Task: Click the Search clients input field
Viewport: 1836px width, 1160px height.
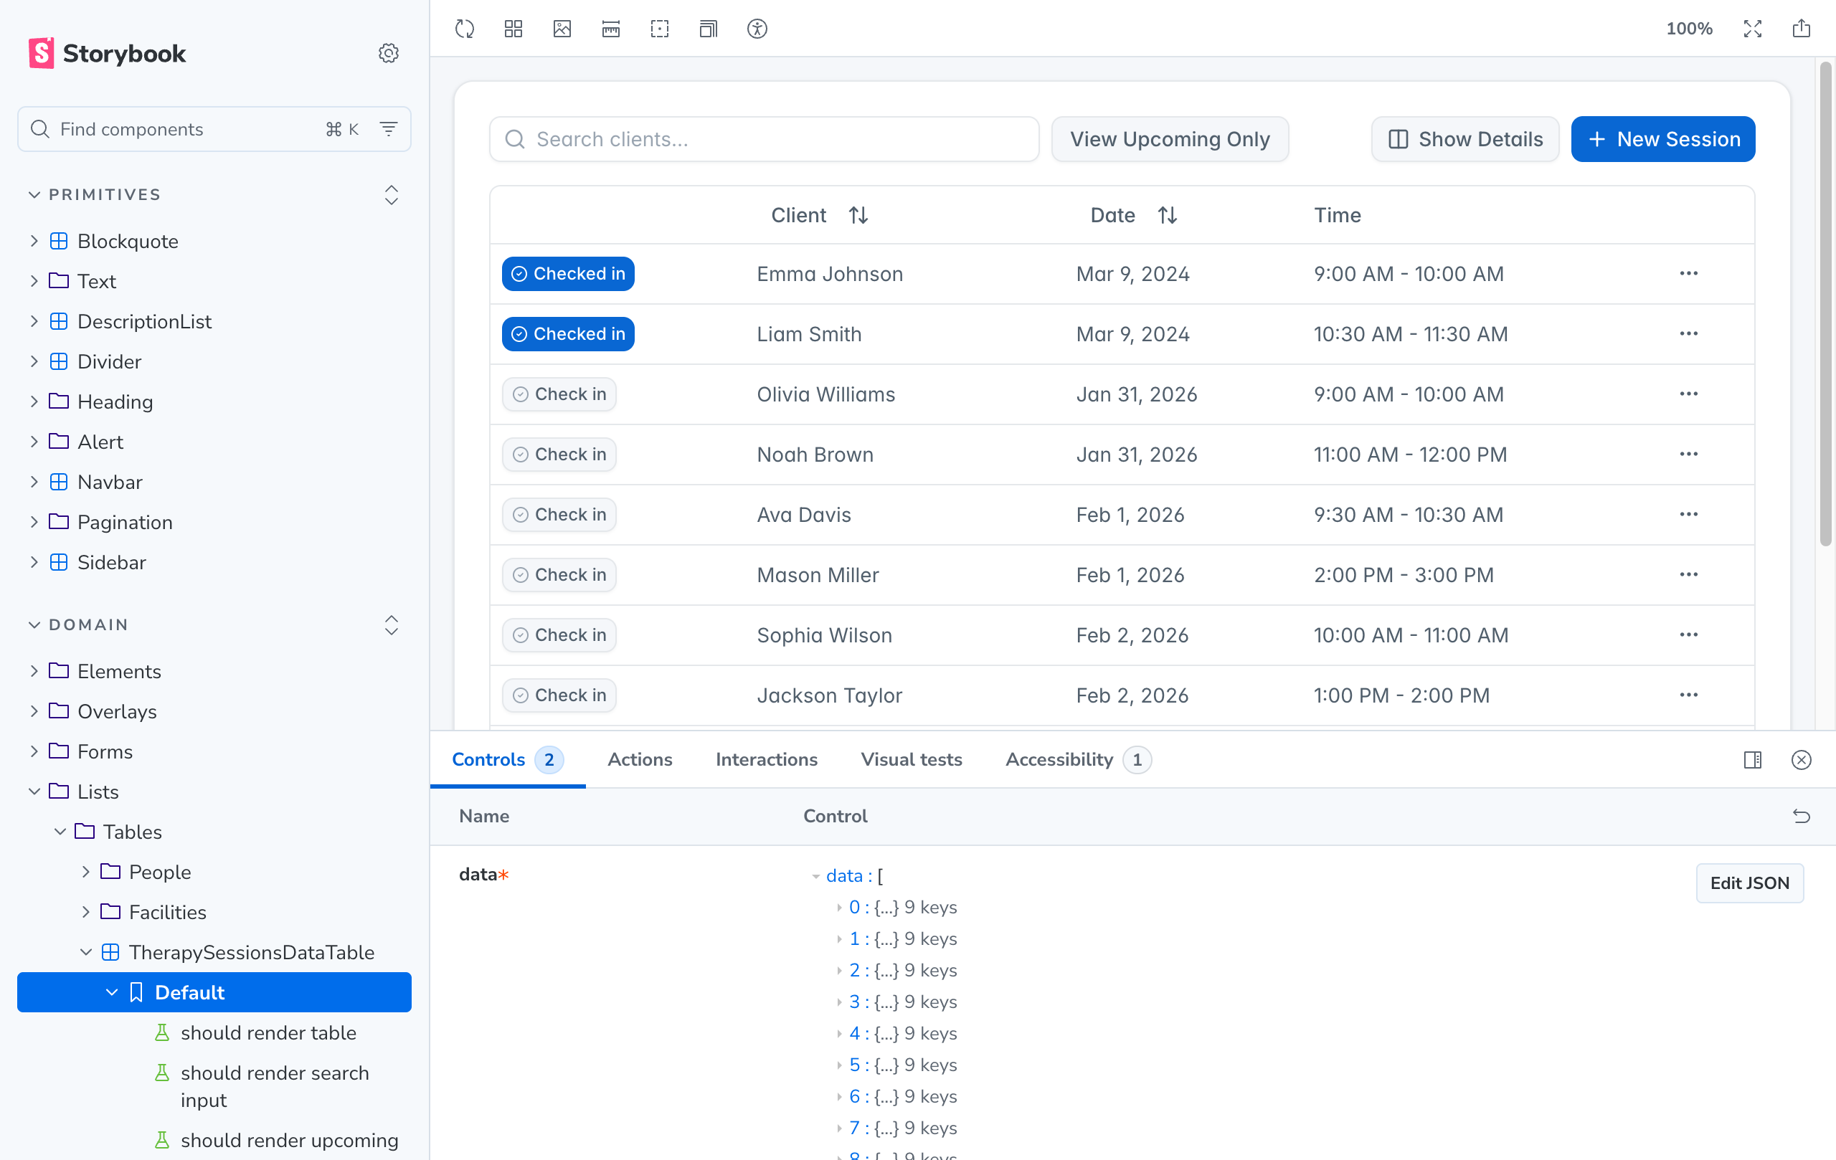Action: tap(762, 138)
